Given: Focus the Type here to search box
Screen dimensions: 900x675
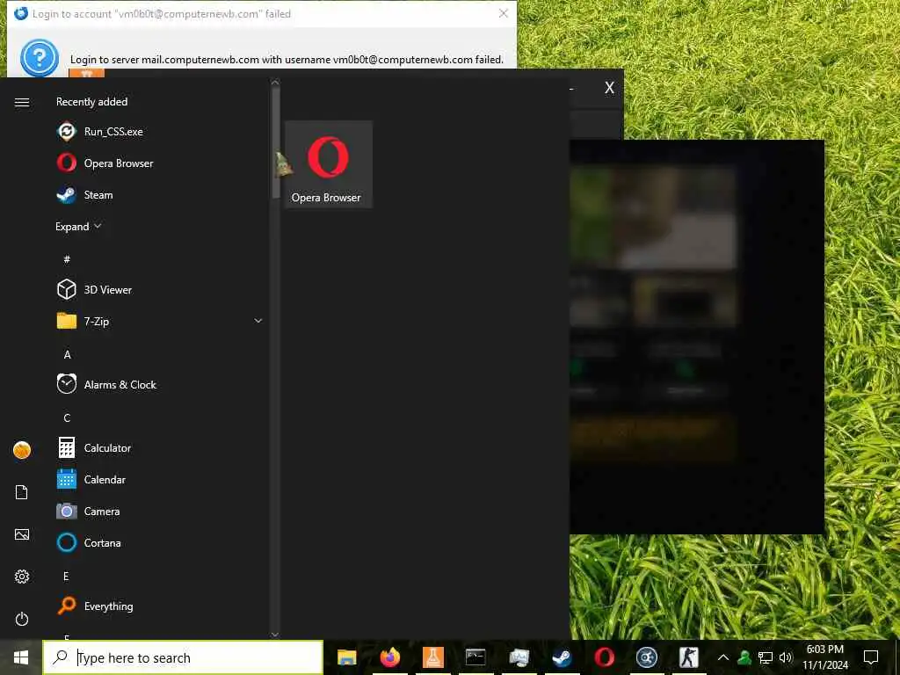Looking at the screenshot, I should point(183,657).
